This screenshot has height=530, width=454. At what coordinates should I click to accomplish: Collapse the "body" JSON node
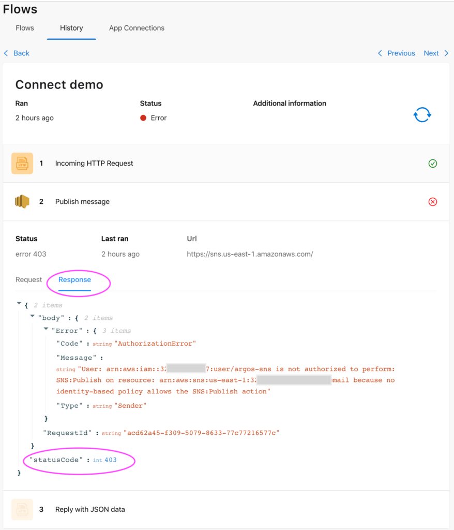click(x=33, y=316)
